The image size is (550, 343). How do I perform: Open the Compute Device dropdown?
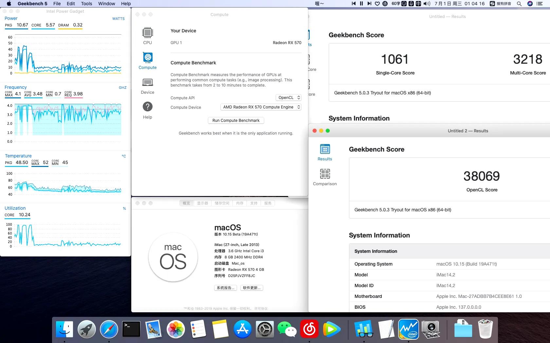261,107
